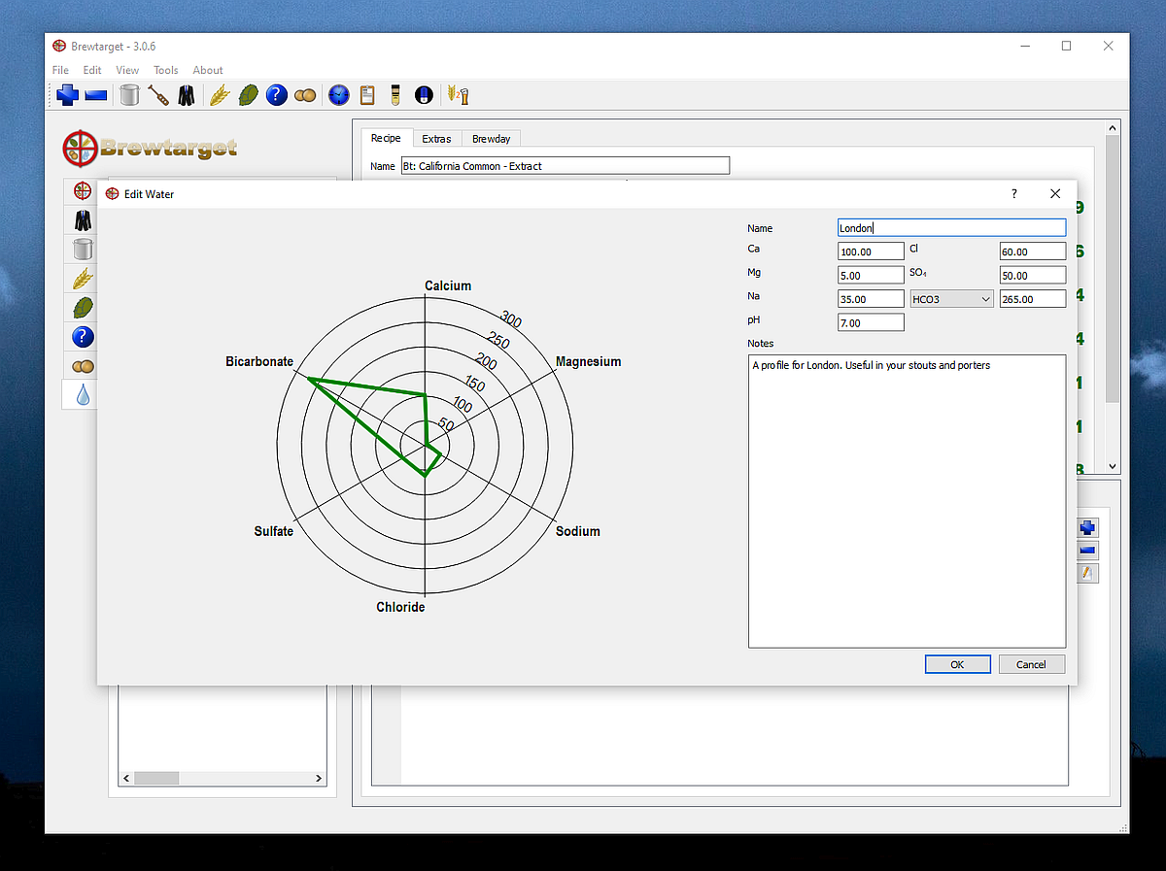Open timers via the blue clock toolbar icon

click(338, 95)
